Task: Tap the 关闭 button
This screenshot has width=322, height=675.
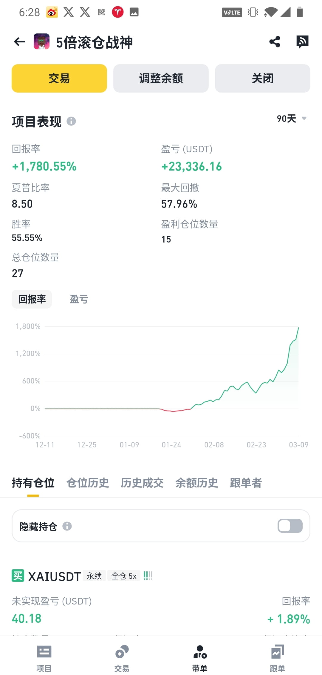Action: coord(262,78)
